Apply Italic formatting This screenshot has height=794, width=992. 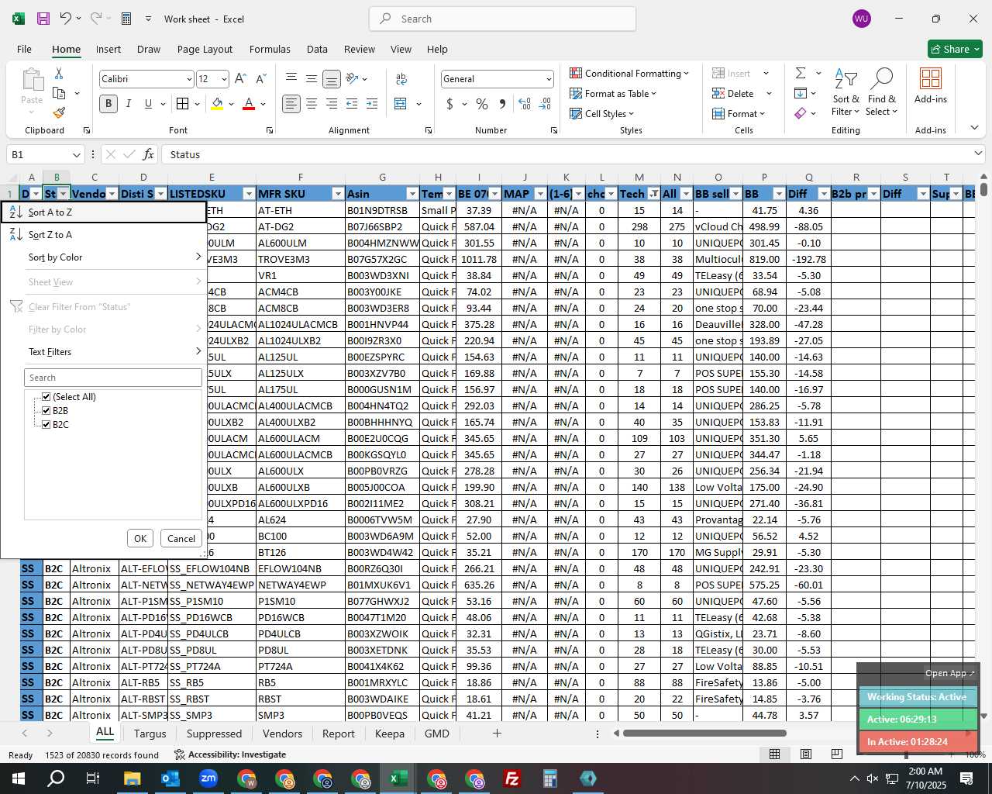point(129,104)
